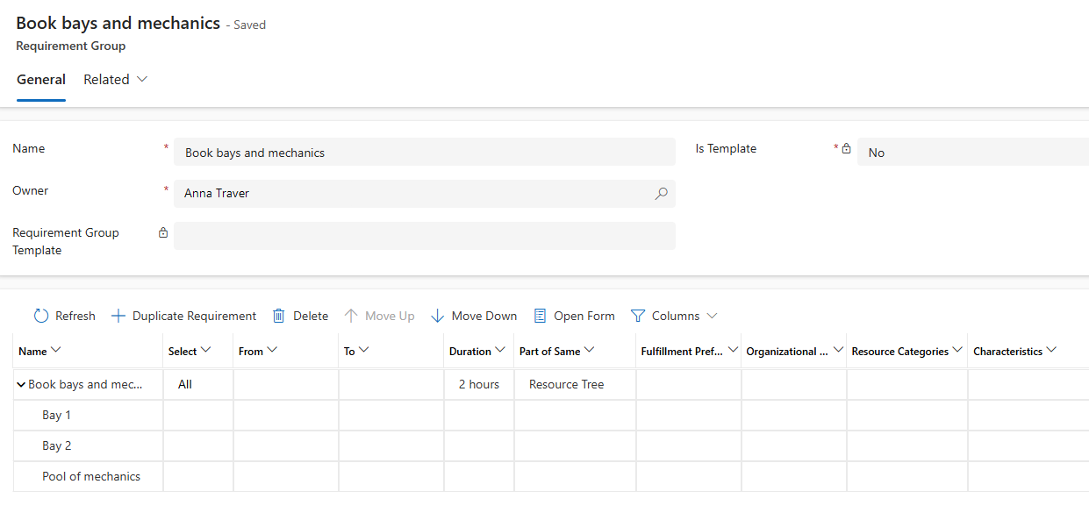Click the Delete button label
The image size is (1089, 527).
(311, 316)
